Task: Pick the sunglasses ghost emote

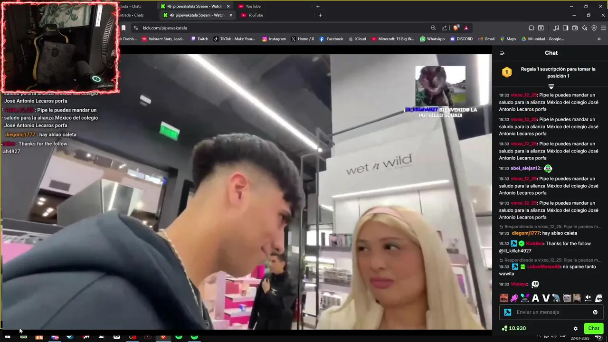Action: click(x=598, y=298)
